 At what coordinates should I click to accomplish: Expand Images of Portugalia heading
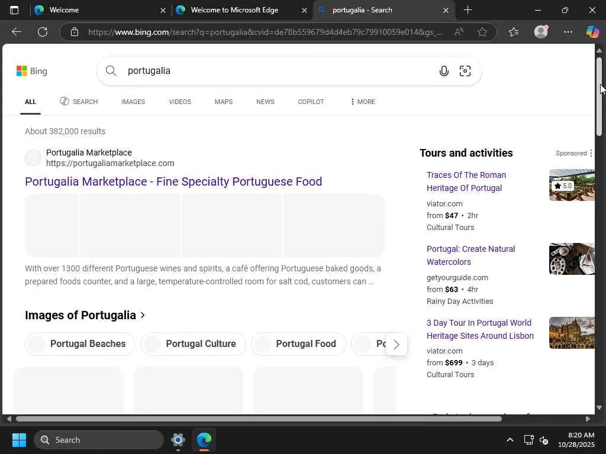tap(85, 315)
